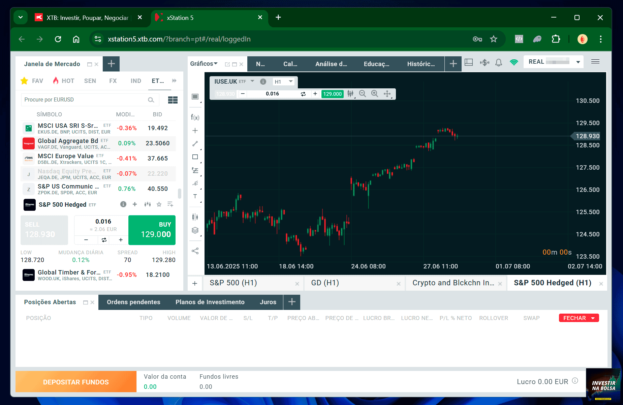Decrease volume in chart toolbar
The width and height of the screenshot is (623, 405).
click(243, 94)
